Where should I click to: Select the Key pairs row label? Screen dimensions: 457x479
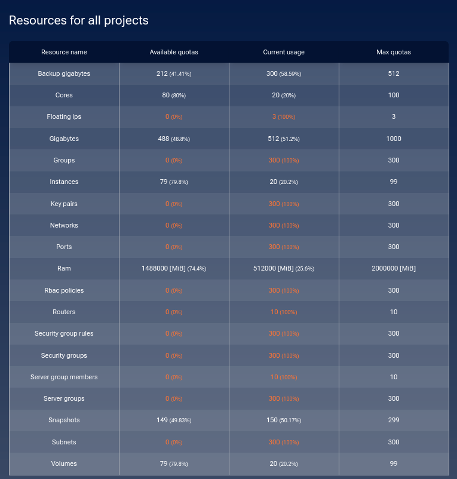click(x=64, y=204)
